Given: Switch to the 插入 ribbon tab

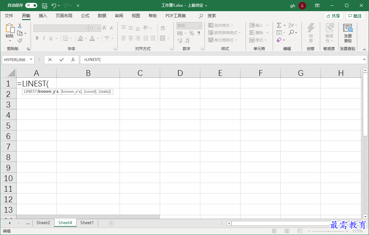Looking at the screenshot, I should pos(43,16).
